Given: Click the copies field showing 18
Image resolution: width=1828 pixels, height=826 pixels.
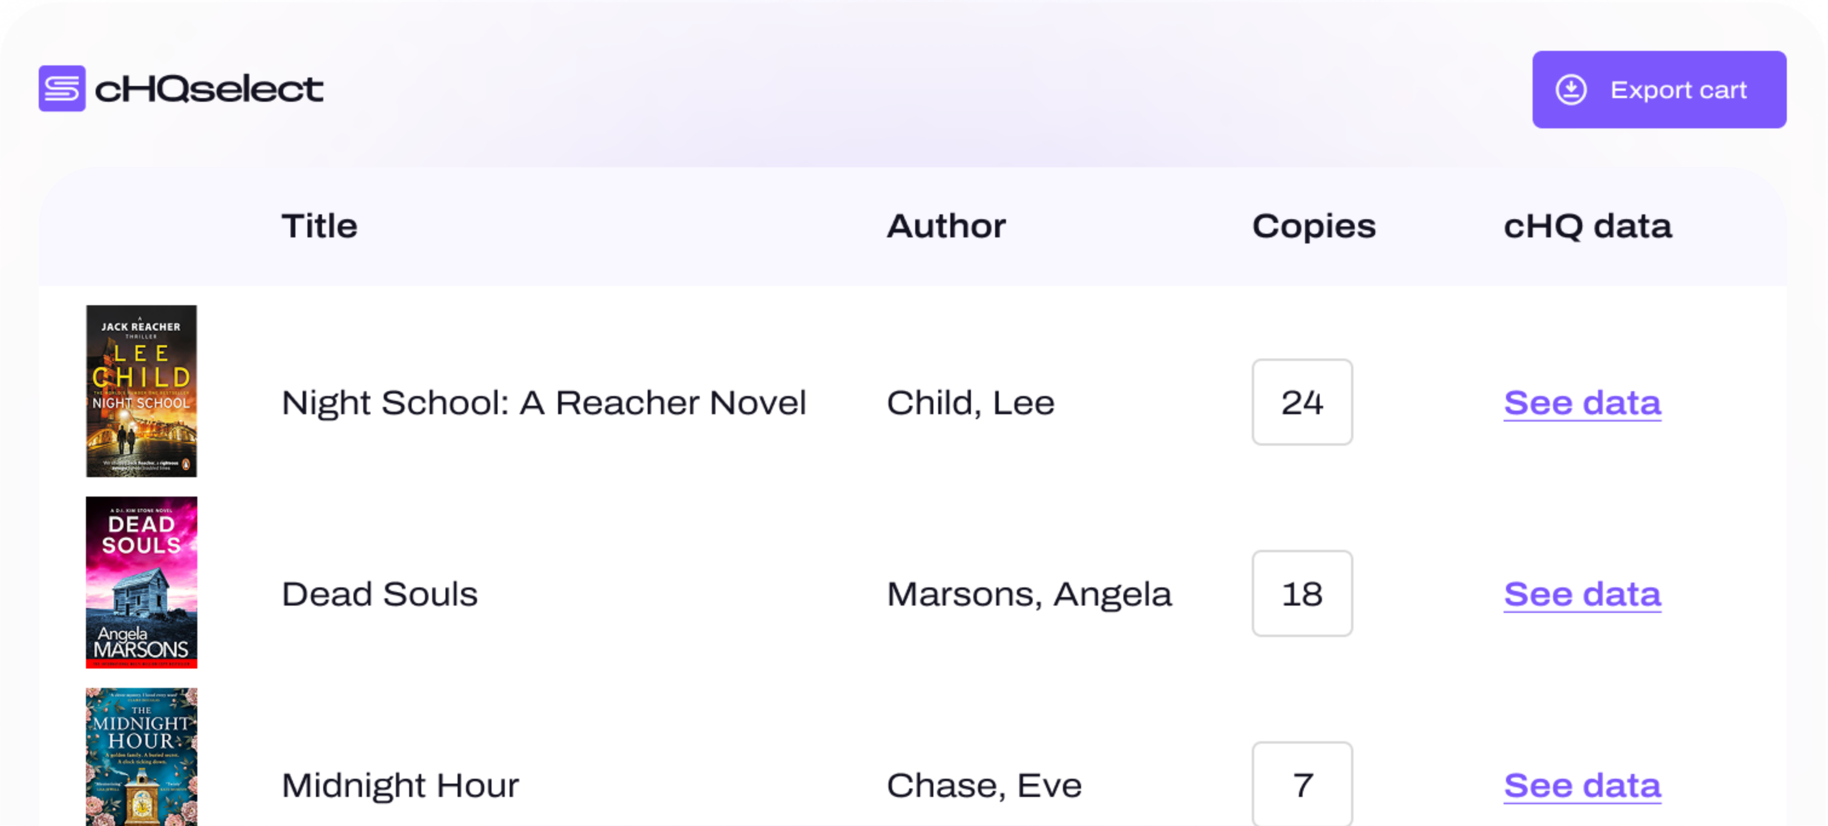Looking at the screenshot, I should pos(1301,593).
